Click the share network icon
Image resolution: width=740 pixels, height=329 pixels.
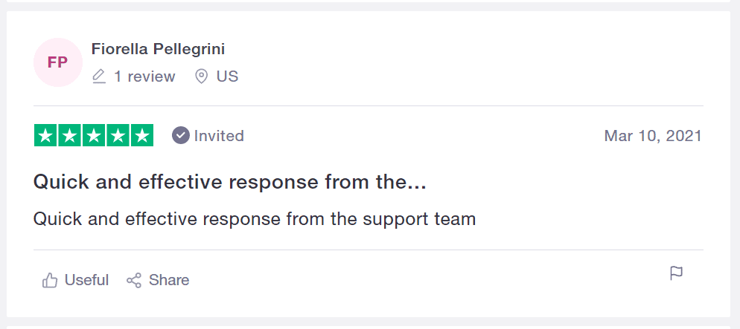pyautogui.click(x=134, y=281)
